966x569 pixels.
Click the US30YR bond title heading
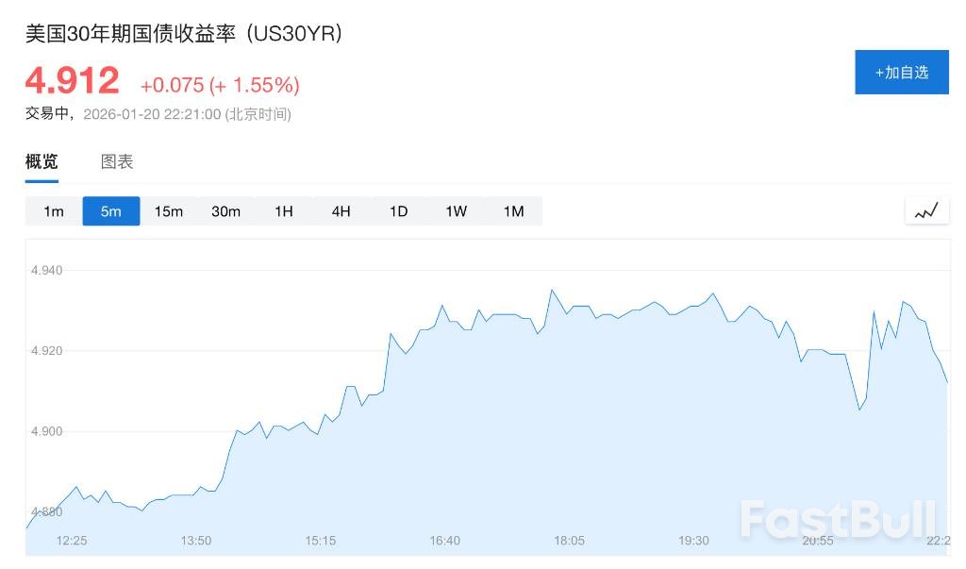(183, 33)
